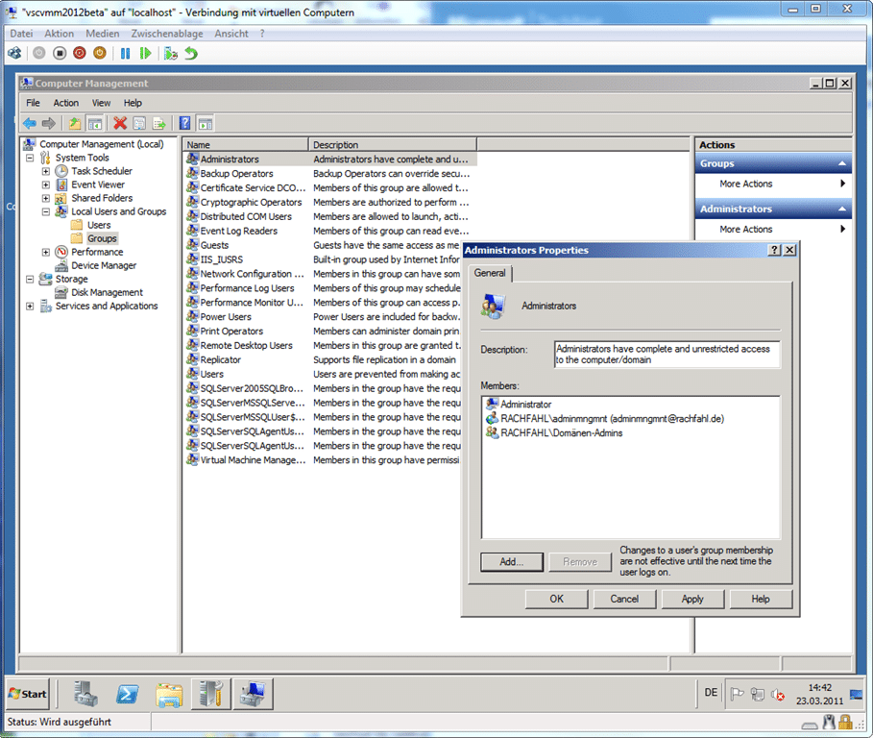This screenshot has width=873, height=738.
Task: Click the Export List toolbar icon
Action: (159, 123)
